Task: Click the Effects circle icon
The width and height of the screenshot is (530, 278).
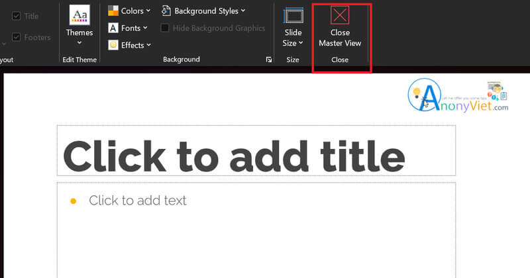Action: click(113, 45)
